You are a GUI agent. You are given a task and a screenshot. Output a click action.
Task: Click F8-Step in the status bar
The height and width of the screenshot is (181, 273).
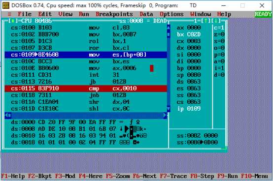click(203, 176)
